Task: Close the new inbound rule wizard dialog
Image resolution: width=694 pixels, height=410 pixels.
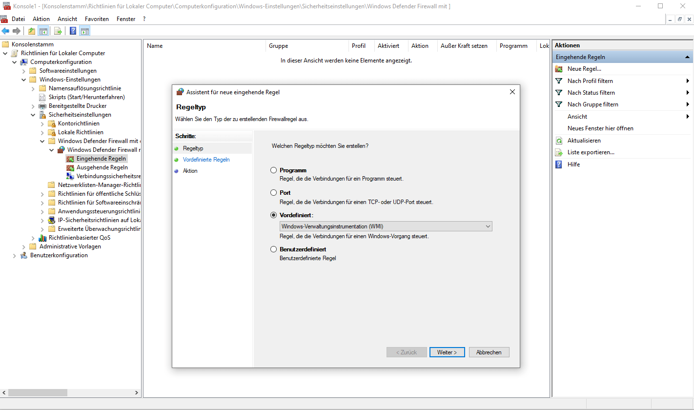Action: tap(512, 92)
